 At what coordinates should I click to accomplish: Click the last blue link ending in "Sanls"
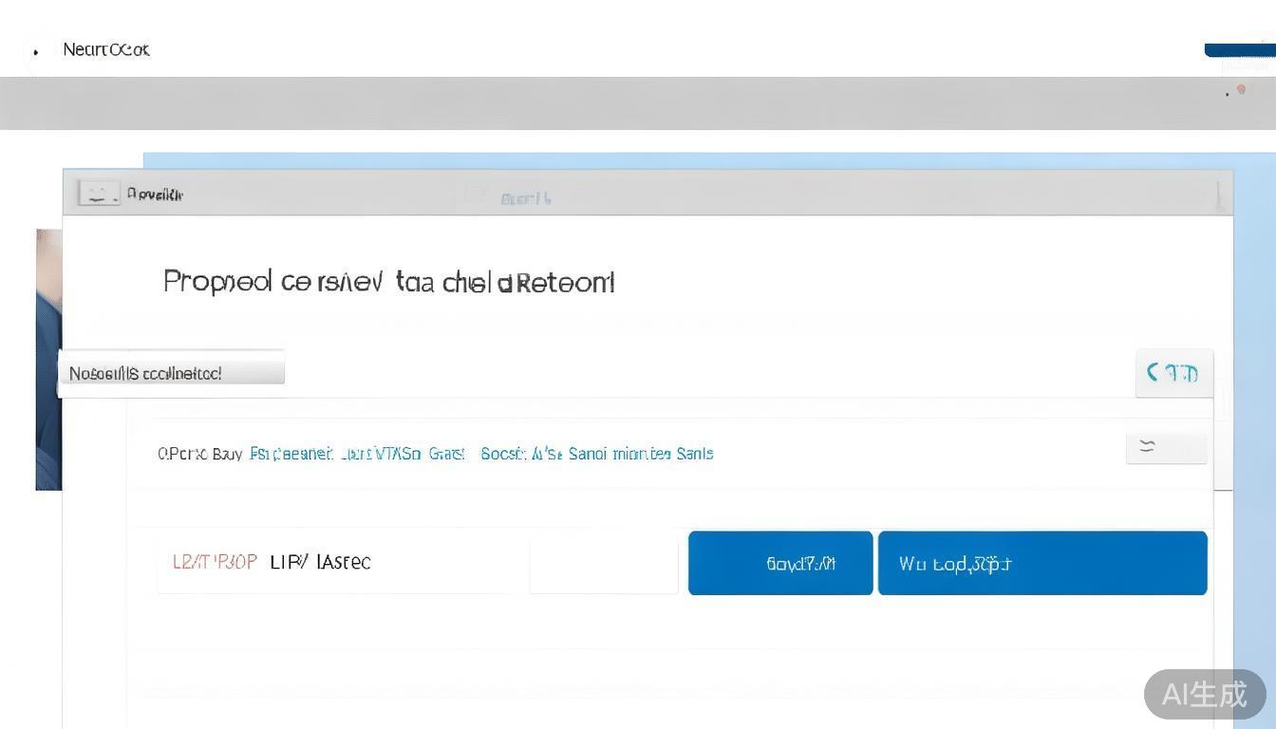(x=694, y=454)
